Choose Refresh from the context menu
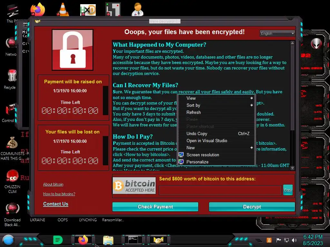 pos(217,112)
